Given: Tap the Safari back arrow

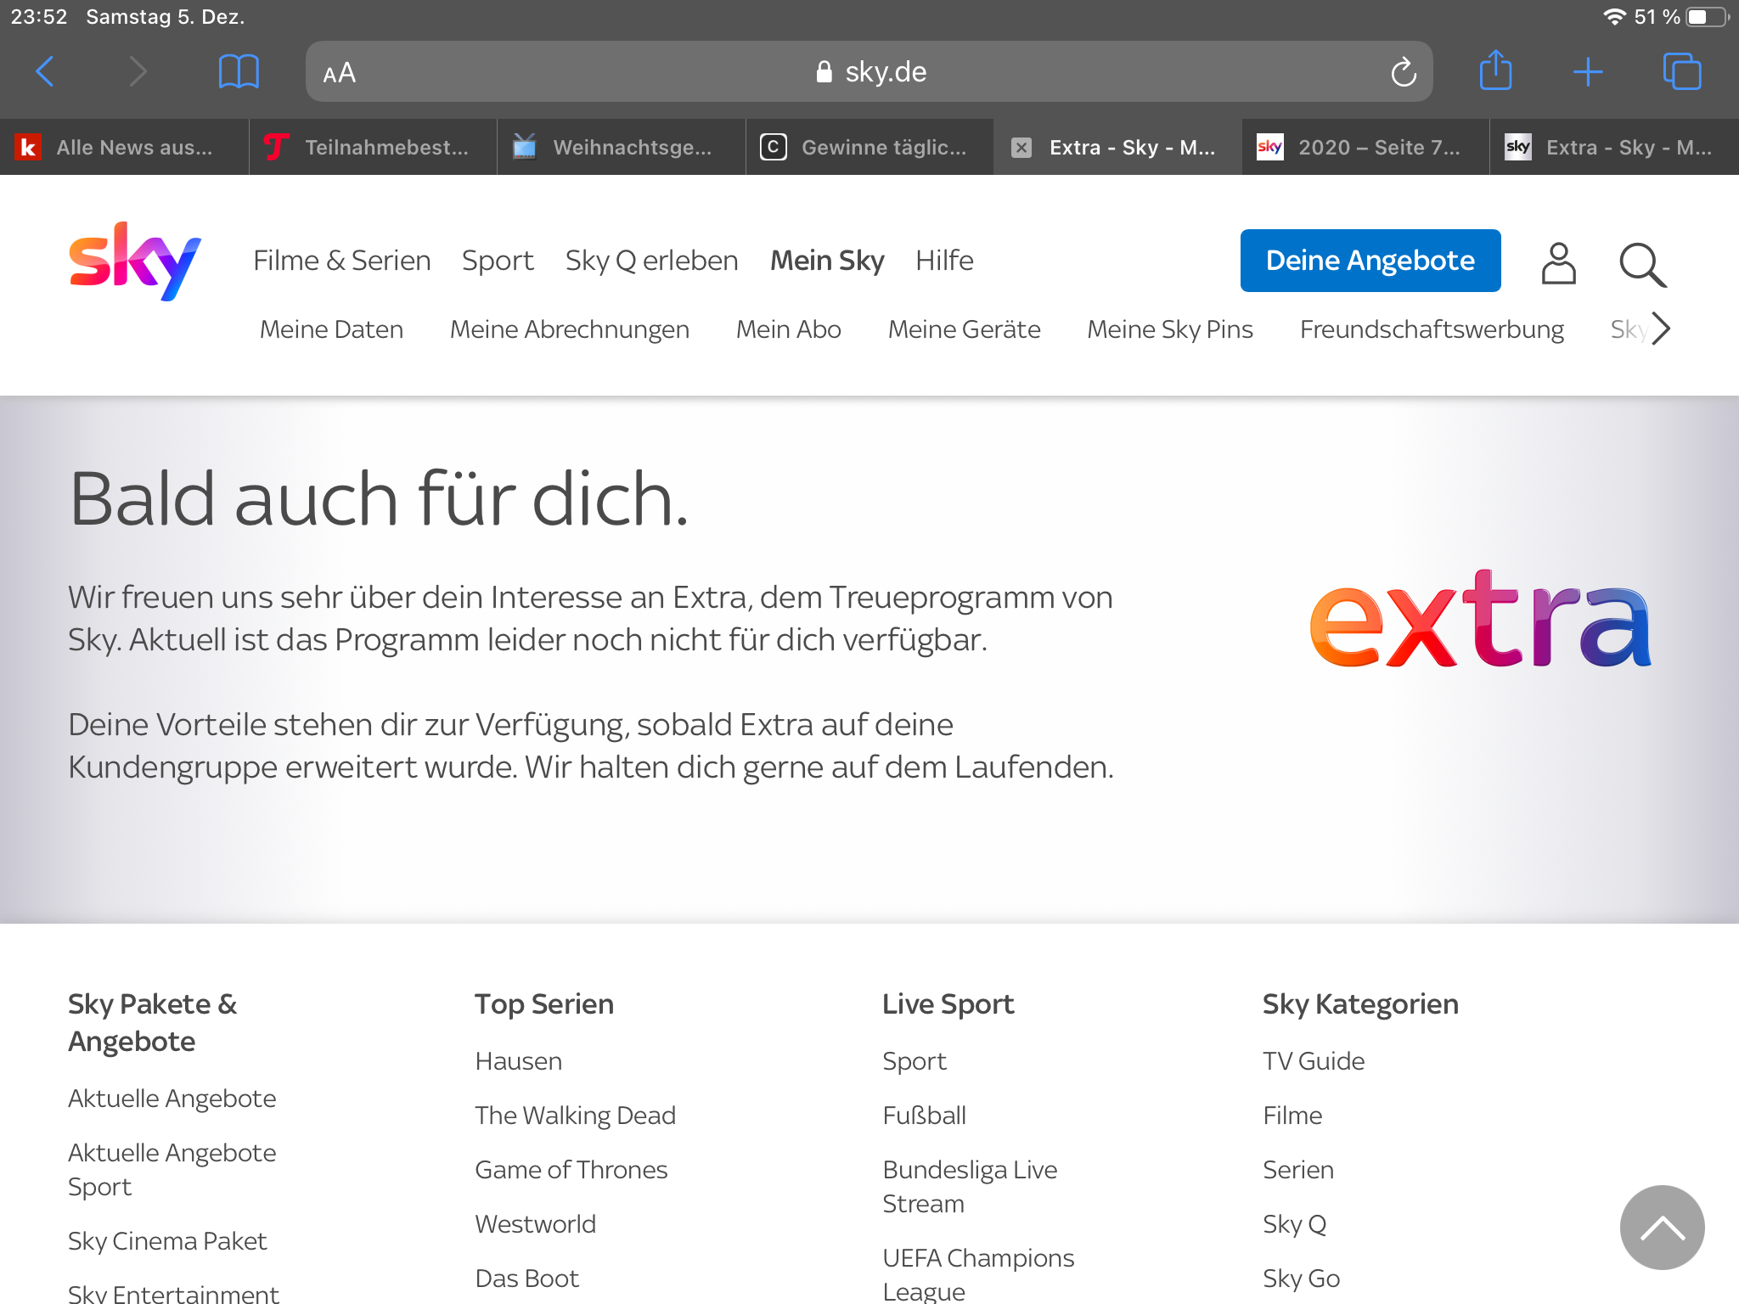Looking at the screenshot, I should (x=46, y=71).
